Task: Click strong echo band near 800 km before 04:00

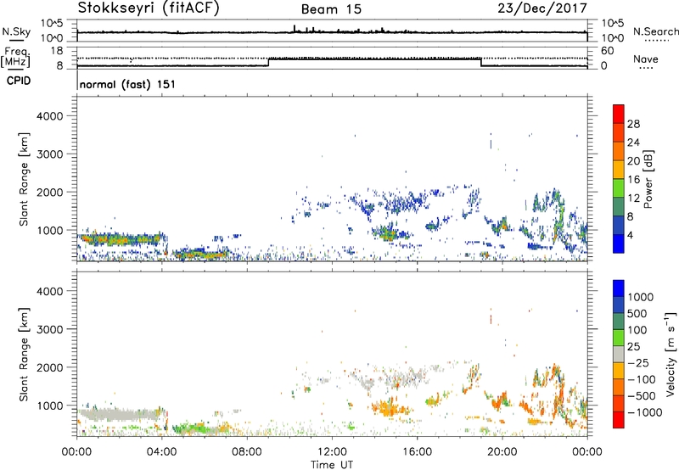Action: pos(121,239)
